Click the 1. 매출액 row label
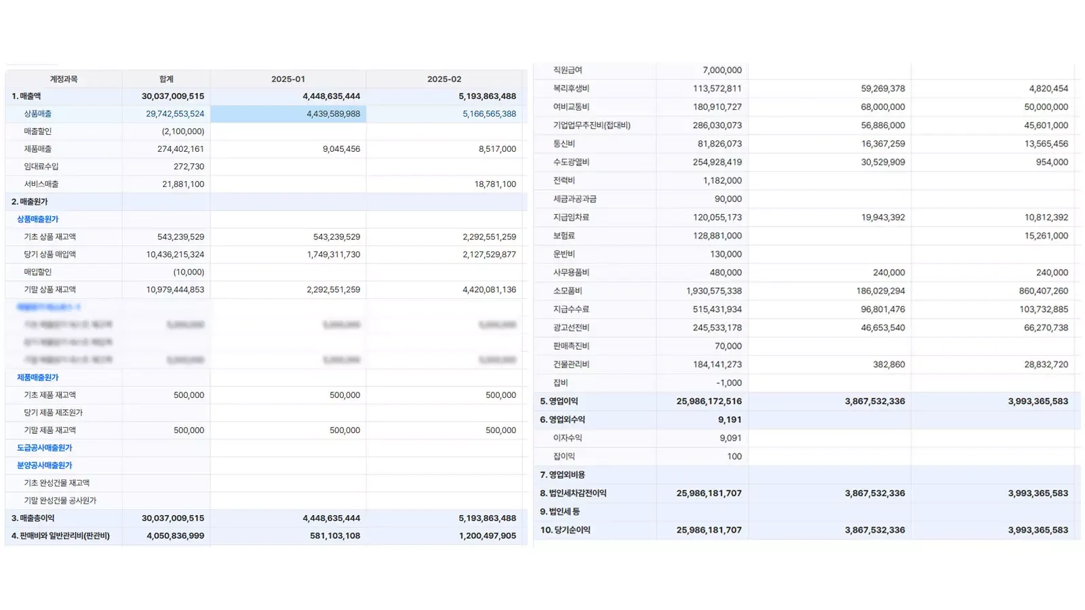Screen dimensions: 1085x610 coord(26,96)
